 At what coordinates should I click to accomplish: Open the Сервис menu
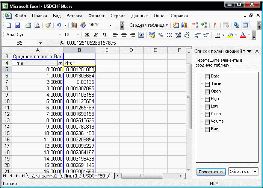pyautogui.click(x=118, y=16)
